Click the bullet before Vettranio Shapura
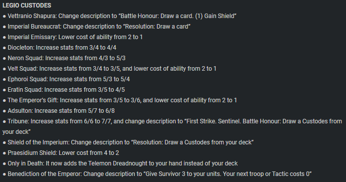This screenshot has width=346, height=182. (x=4, y=17)
